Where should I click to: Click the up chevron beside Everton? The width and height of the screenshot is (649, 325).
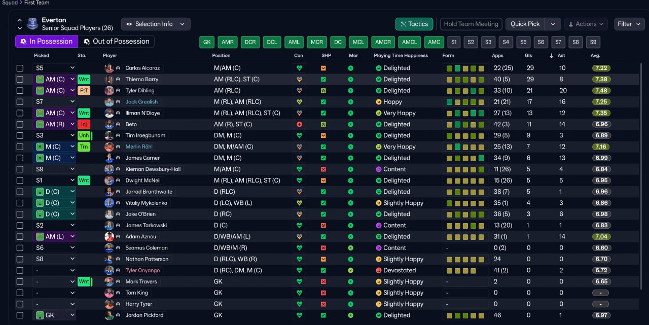tap(20, 21)
